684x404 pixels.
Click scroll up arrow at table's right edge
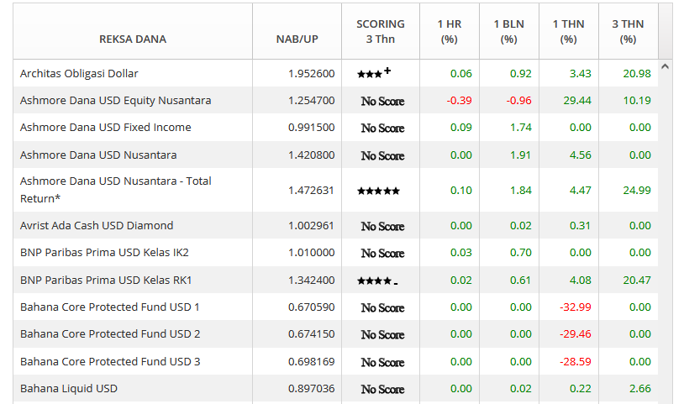coord(665,66)
